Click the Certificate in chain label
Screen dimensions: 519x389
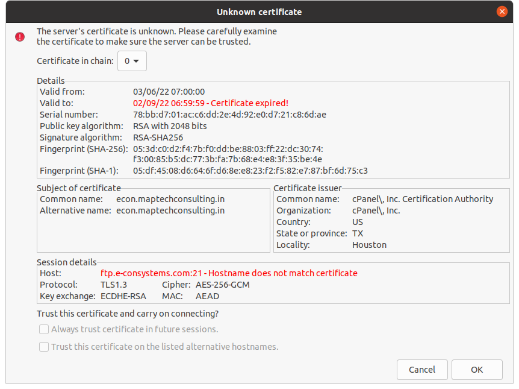pos(75,61)
